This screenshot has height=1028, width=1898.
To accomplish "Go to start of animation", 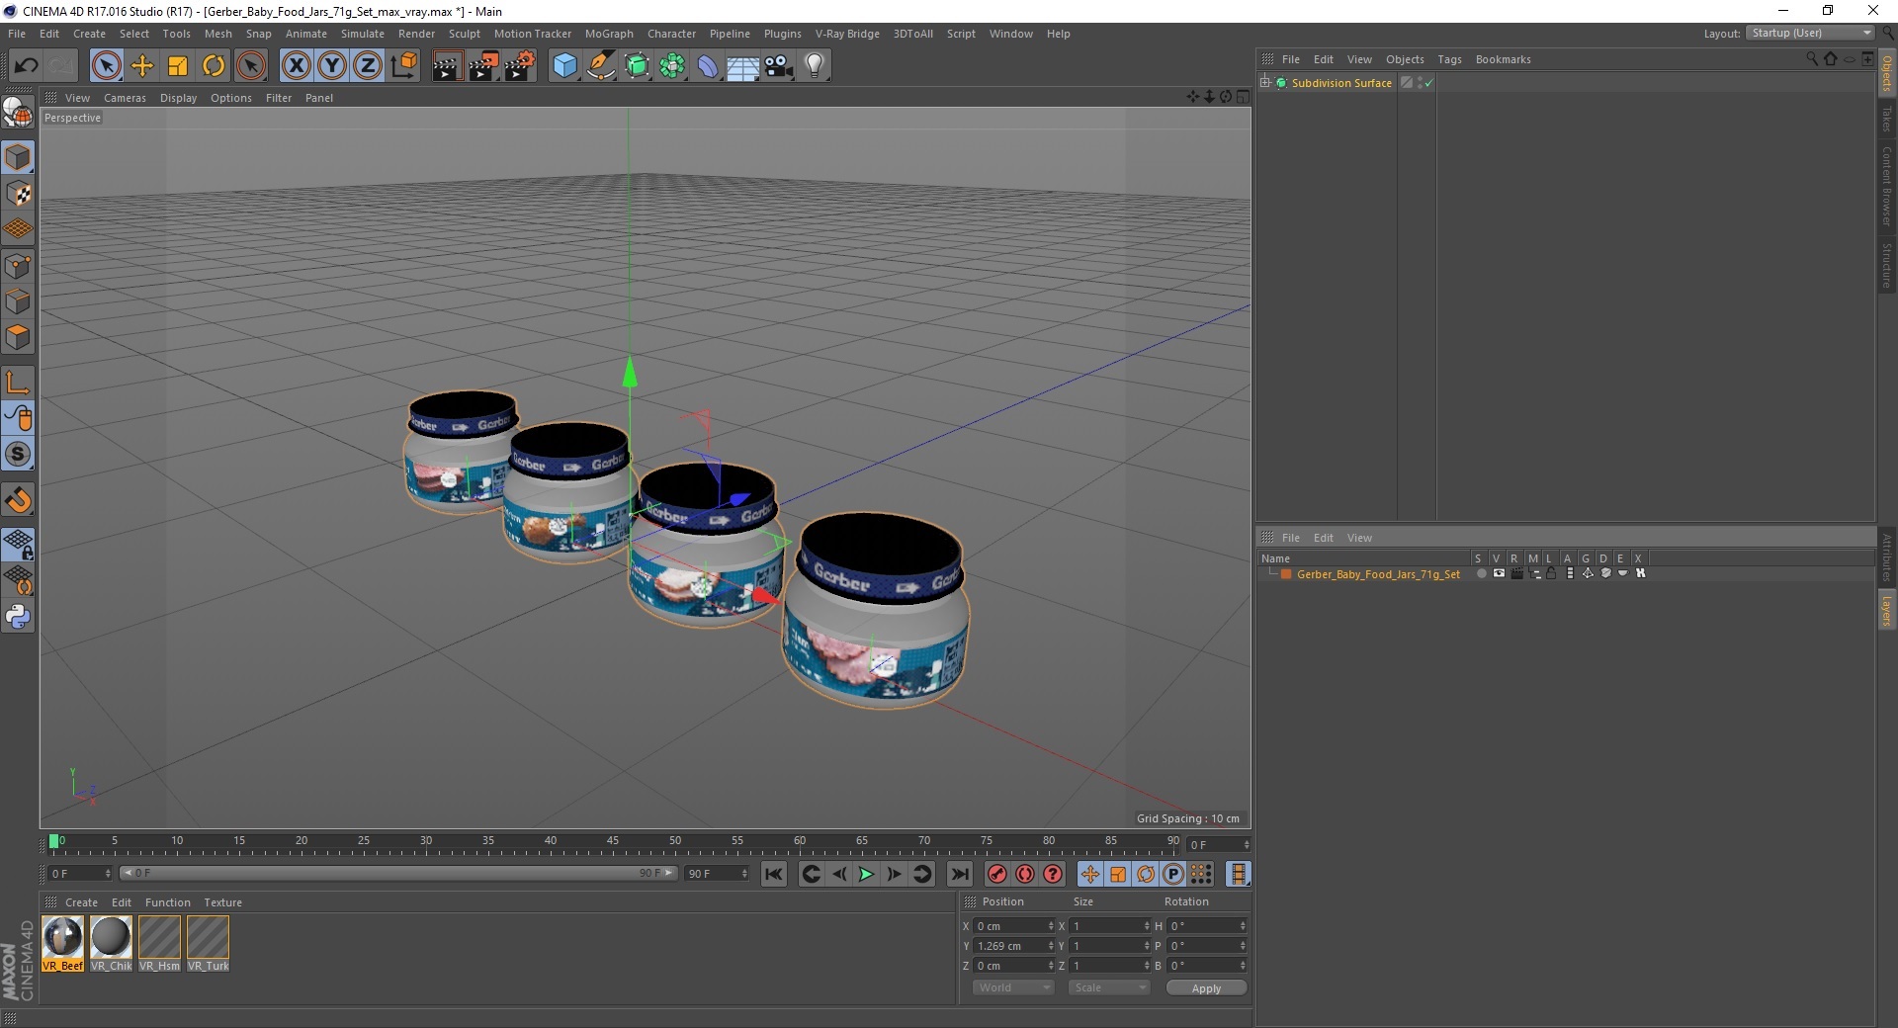I will click(774, 874).
